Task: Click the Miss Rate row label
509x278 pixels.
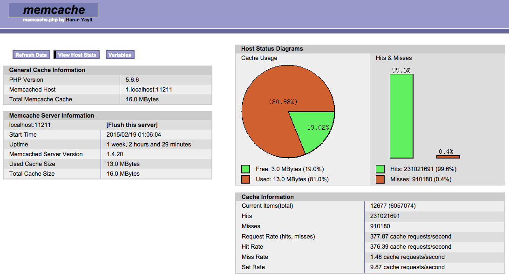Action: (x=255, y=257)
